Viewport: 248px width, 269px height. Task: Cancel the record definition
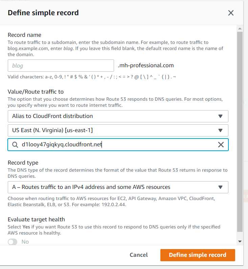[x=139, y=255]
